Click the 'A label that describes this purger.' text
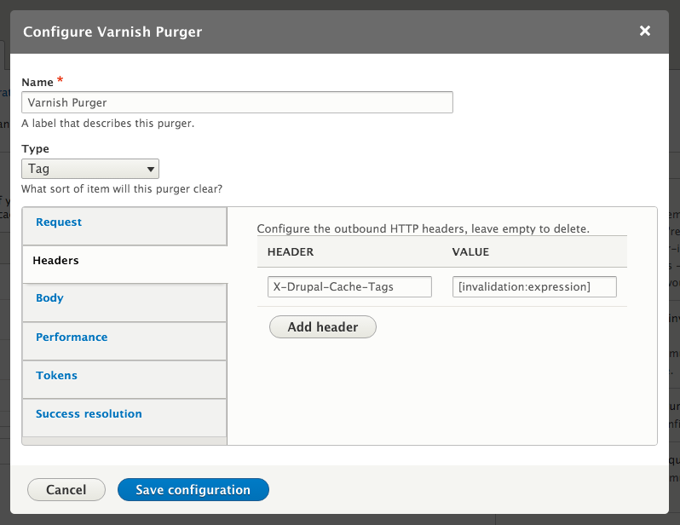 108,124
